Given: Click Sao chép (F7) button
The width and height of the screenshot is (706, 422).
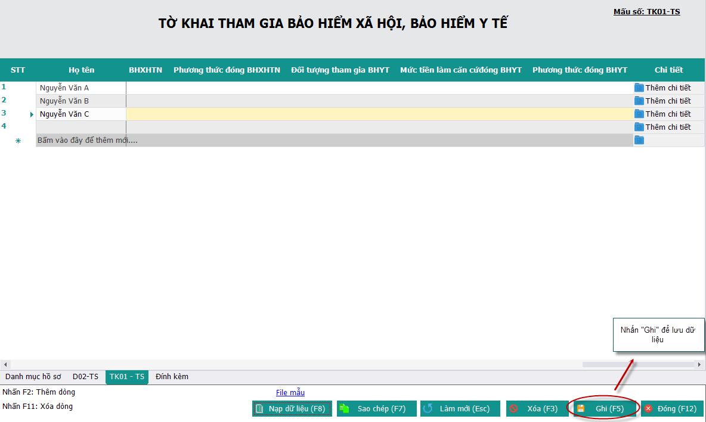Looking at the screenshot, I should (376, 408).
